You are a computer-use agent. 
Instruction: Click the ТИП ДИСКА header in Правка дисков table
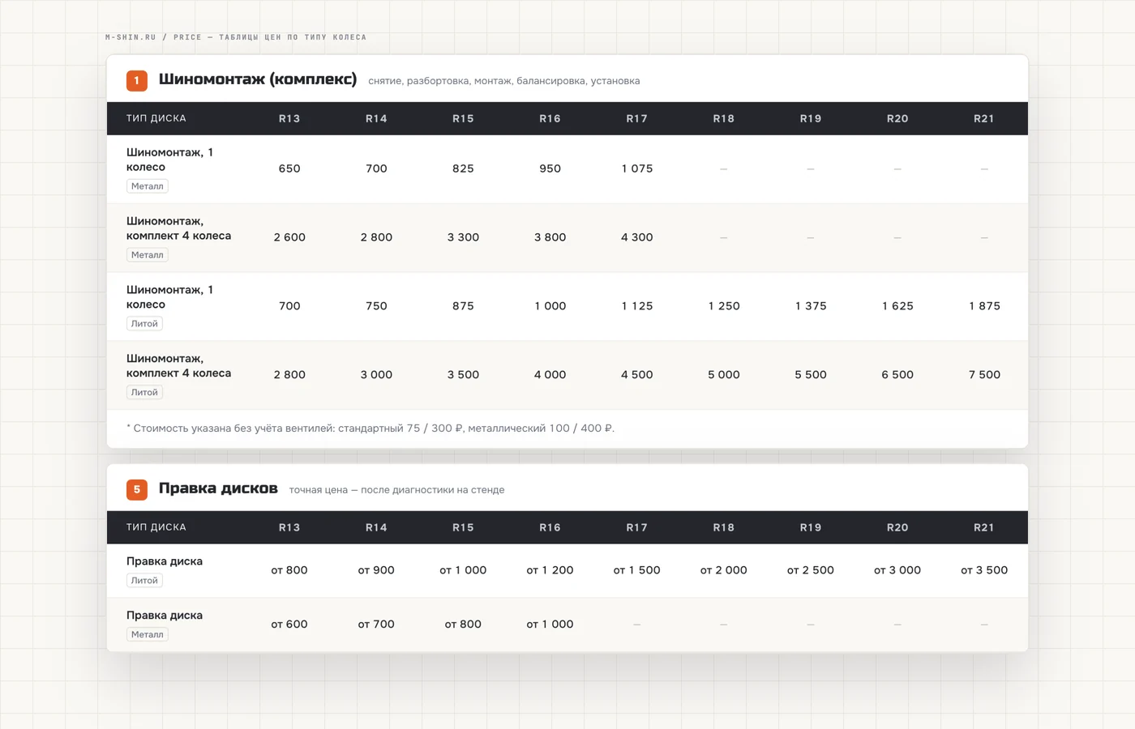tap(156, 527)
